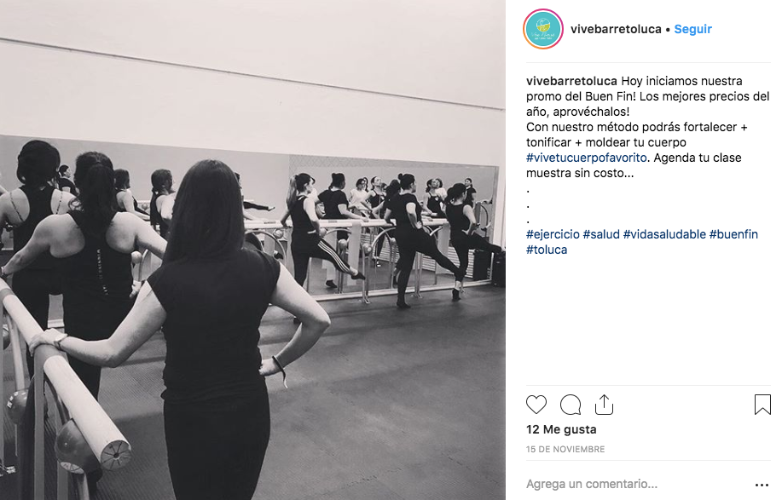This screenshot has width=782, height=500.
Task: Open the #ejercicio hashtag
Action: click(553, 234)
